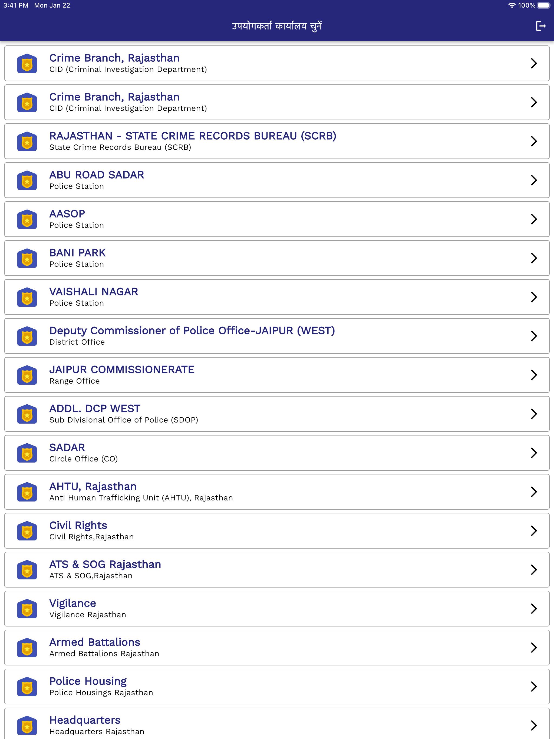This screenshot has width=554, height=739.
Task: Open VAISHALI NAGAR chevron arrow
Action: (x=534, y=297)
